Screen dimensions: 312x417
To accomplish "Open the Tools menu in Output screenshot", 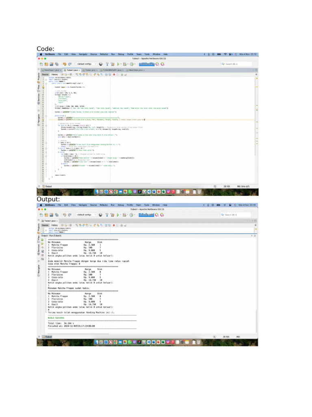I will tap(146, 205).
